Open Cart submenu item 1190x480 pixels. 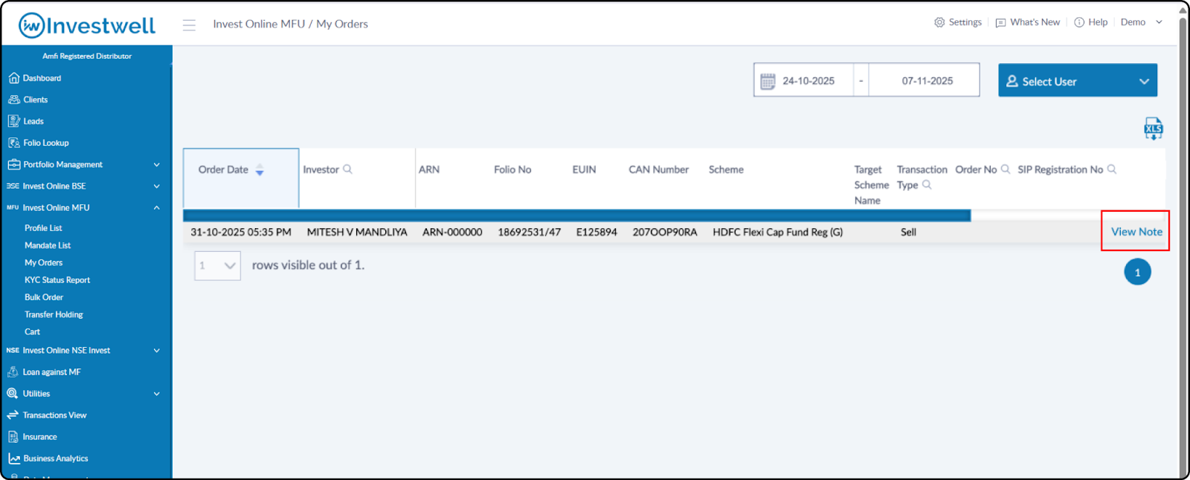click(32, 331)
